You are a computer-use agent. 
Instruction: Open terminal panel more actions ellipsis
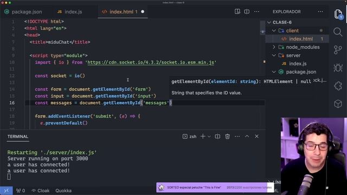point(237,136)
